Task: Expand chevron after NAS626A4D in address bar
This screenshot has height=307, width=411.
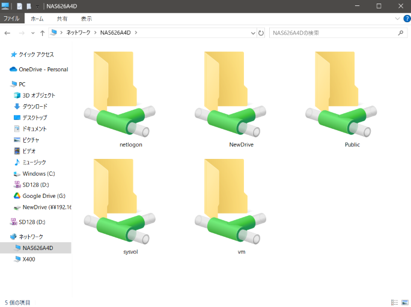Action: tap(136, 33)
